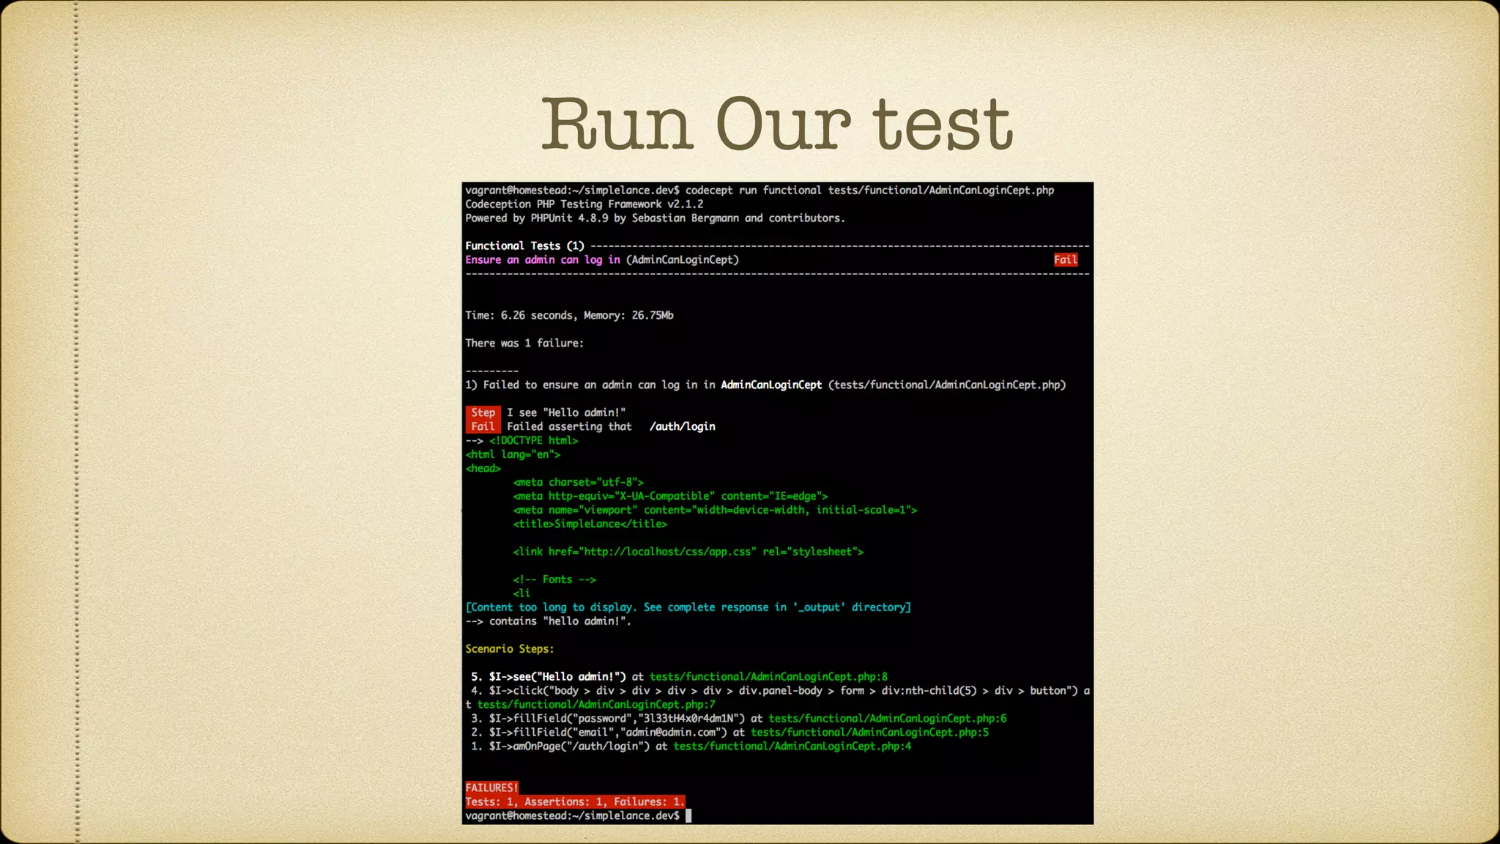
Task: Click the pink 'Ensure an admin can log in' text
Action: pos(542,260)
